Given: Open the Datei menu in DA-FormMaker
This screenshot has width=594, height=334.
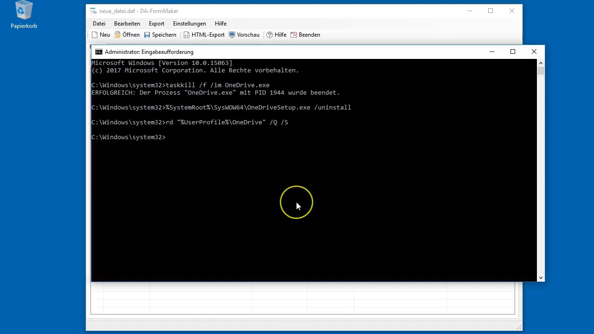Looking at the screenshot, I should [x=99, y=24].
